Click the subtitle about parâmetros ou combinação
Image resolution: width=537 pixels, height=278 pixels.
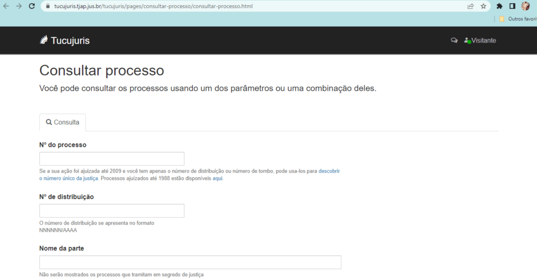tap(208, 88)
